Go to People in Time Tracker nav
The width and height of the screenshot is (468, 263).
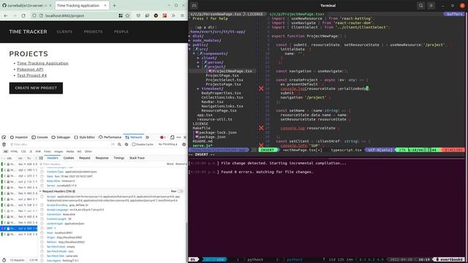(x=121, y=31)
